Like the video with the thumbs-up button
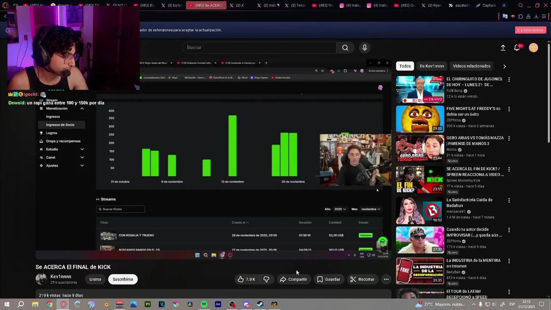The image size is (551, 310). (246, 279)
